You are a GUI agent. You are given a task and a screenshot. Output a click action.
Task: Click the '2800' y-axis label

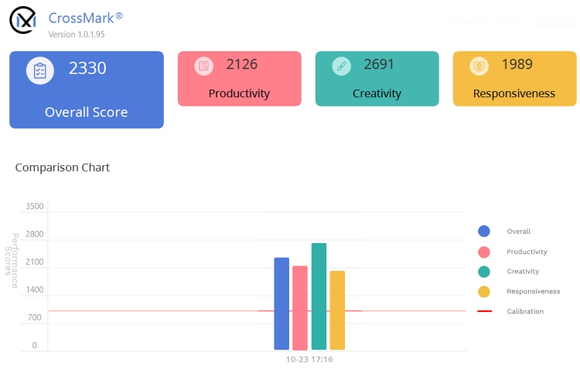click(34, 234)
